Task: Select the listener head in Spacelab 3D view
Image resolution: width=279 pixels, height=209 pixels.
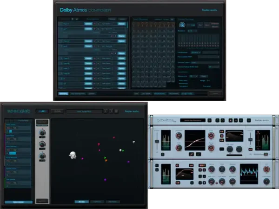Action: tap(73, 155)
